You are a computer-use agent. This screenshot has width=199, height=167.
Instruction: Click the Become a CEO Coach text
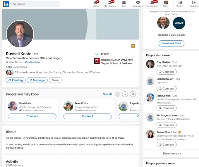171,35
